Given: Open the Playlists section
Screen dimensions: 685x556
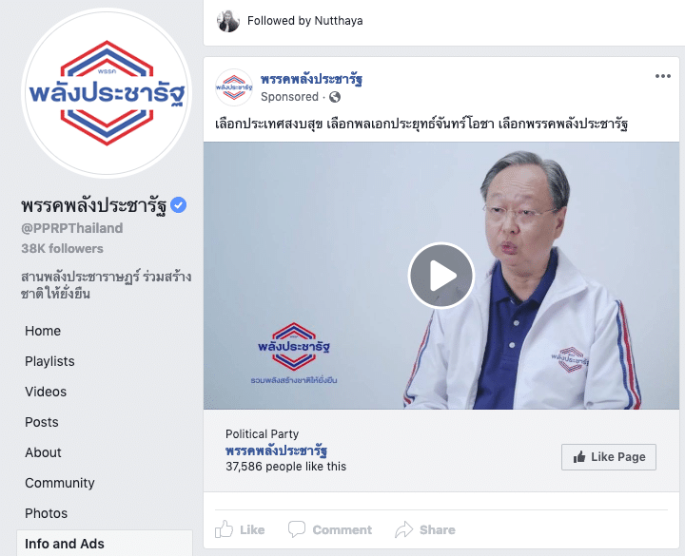Looking at the screenshot, I should pos(49,361).
